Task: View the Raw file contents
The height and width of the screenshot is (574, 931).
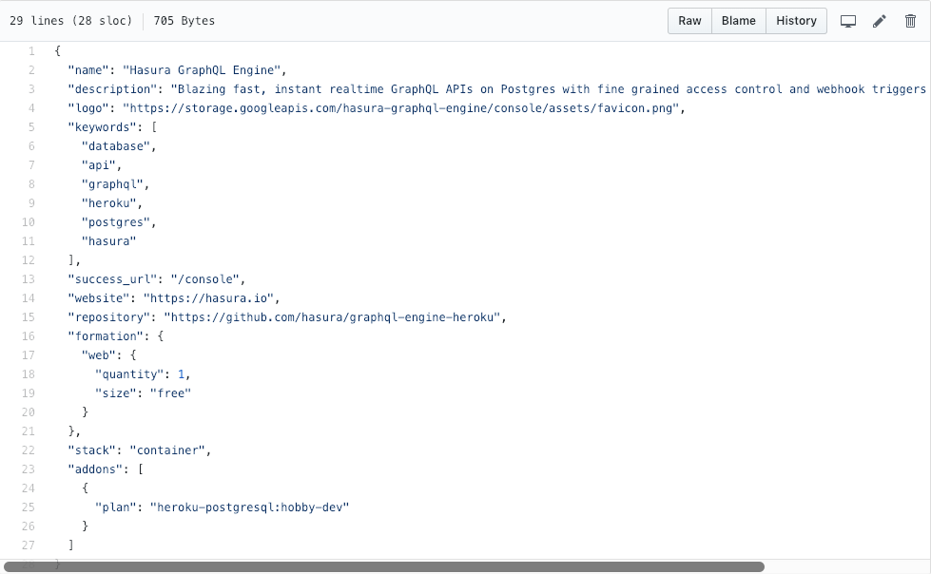Action: pos(689,20)
